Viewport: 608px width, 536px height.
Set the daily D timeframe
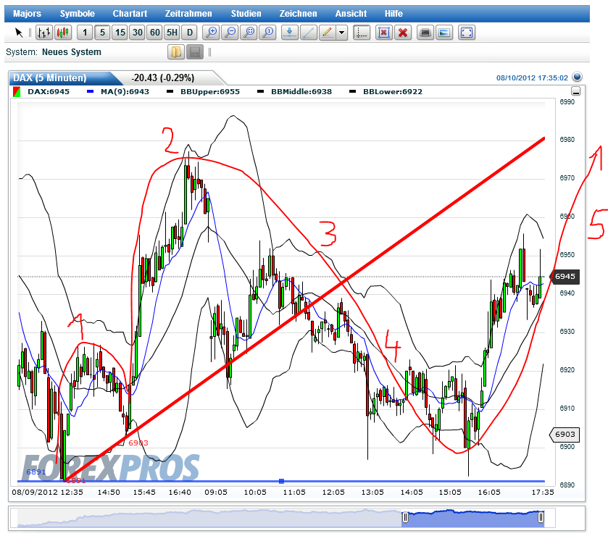(x=190, y=32)
